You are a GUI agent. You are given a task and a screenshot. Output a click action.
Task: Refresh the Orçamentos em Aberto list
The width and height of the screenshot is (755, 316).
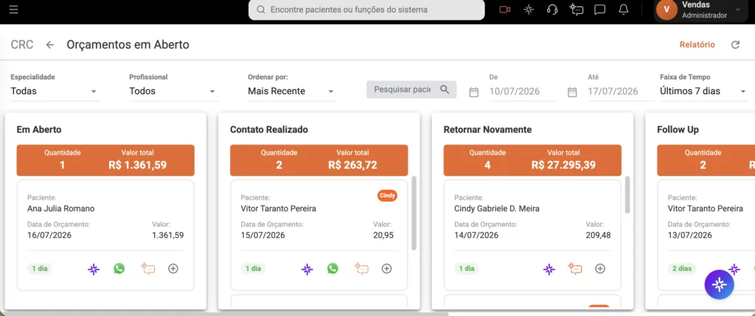pos(735,45)
